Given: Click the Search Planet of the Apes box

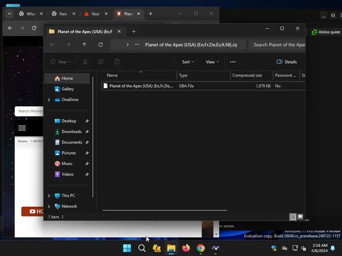Looking at the screenshot, I should click(277, 45).
